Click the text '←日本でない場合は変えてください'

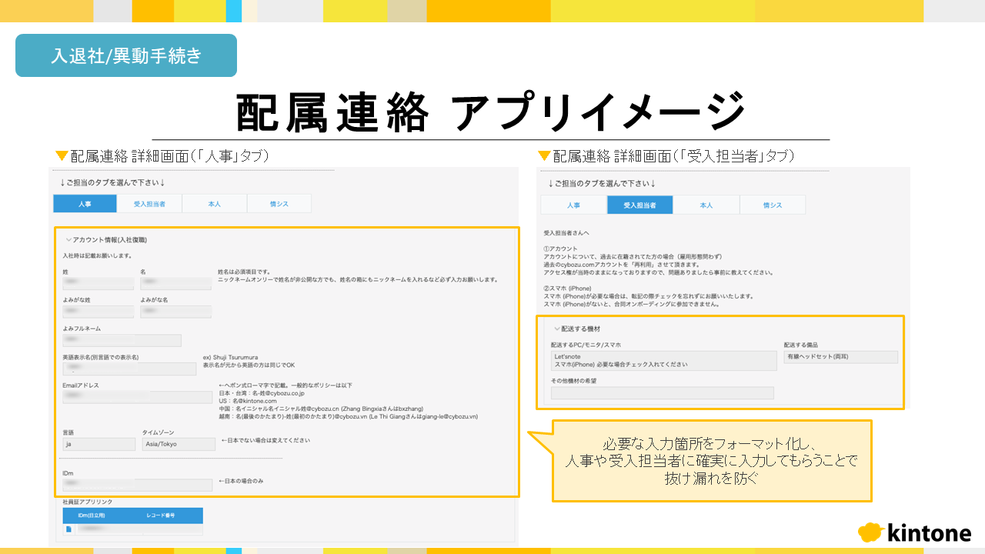[x=265, y=441]
